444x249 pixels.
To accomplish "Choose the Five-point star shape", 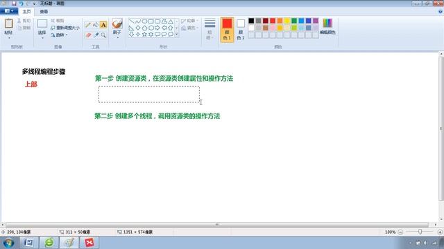I will point(144,35).
